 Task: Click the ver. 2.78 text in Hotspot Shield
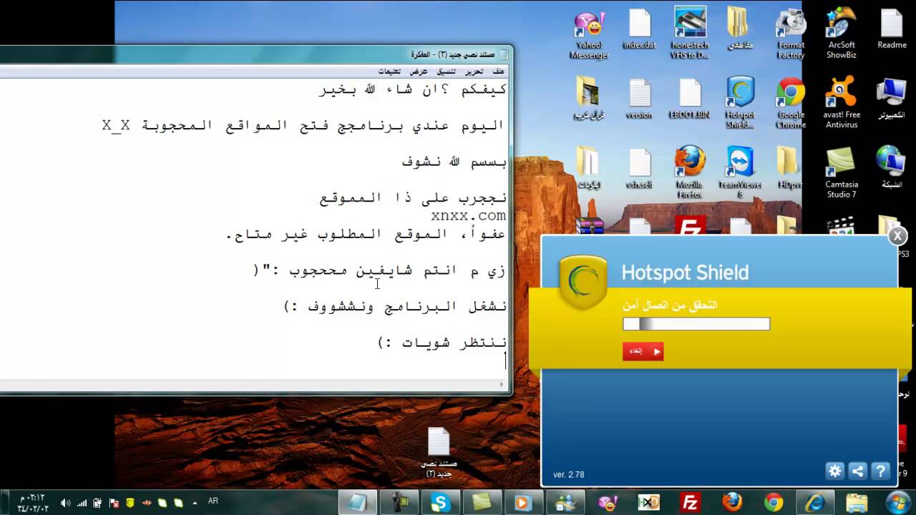coord(569,474)
